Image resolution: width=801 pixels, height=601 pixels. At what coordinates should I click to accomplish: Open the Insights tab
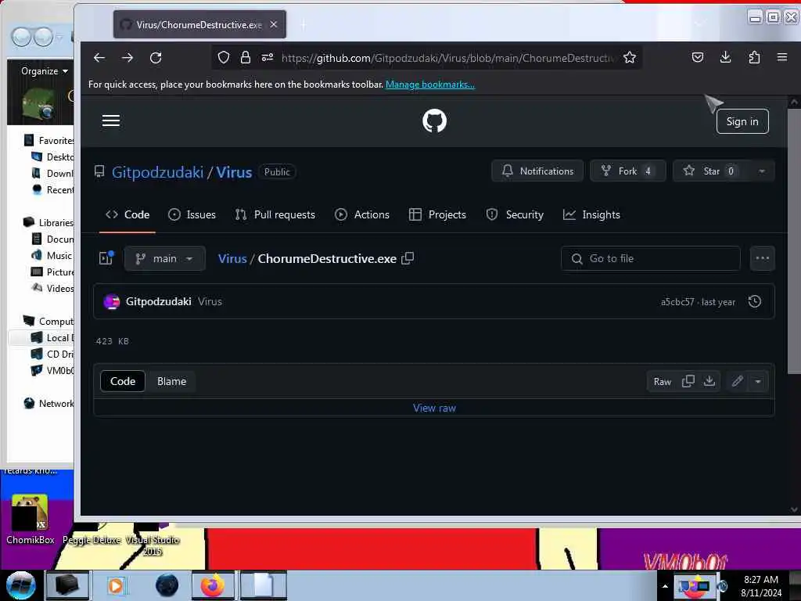point(591,214)
